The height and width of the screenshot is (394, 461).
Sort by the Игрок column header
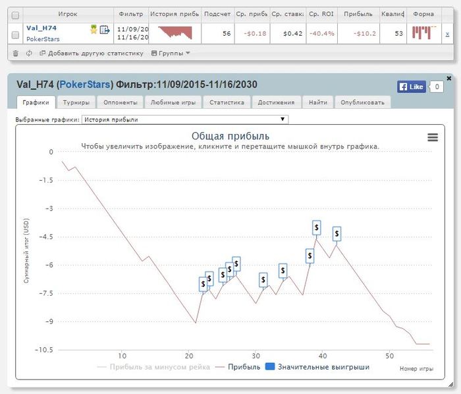tap(68, 14)
